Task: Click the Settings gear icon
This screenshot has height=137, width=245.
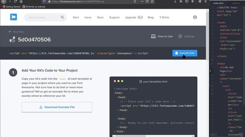Action: click(180, 36)
